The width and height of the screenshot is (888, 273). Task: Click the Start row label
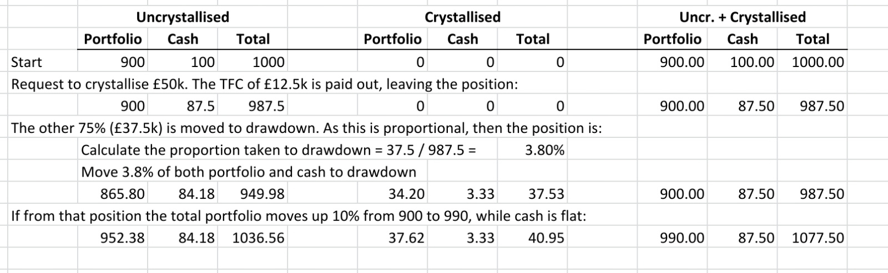point(27,61)
